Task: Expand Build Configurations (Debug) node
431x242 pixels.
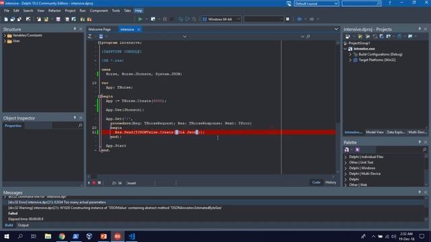Action: 350,54
